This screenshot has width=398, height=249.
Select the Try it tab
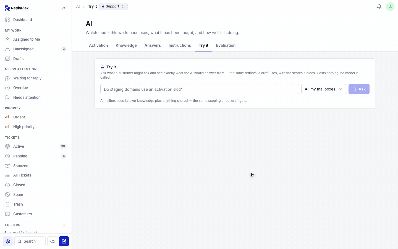pyautogui.click(x=203, y=45)
